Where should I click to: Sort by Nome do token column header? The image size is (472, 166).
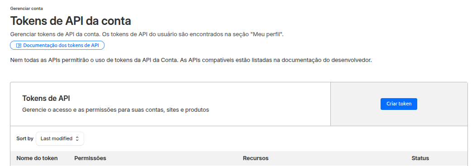coord(37,158)
